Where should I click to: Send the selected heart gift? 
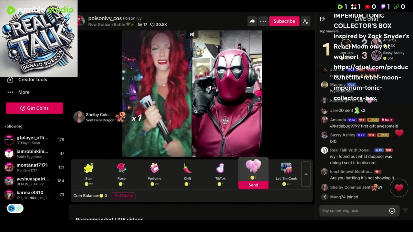253,185
